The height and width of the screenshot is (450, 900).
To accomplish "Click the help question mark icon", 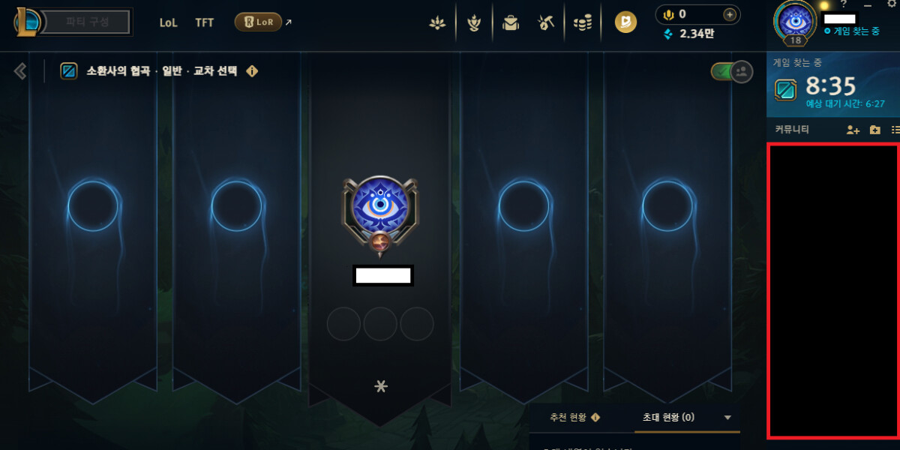I will click(x=844, y=4).
